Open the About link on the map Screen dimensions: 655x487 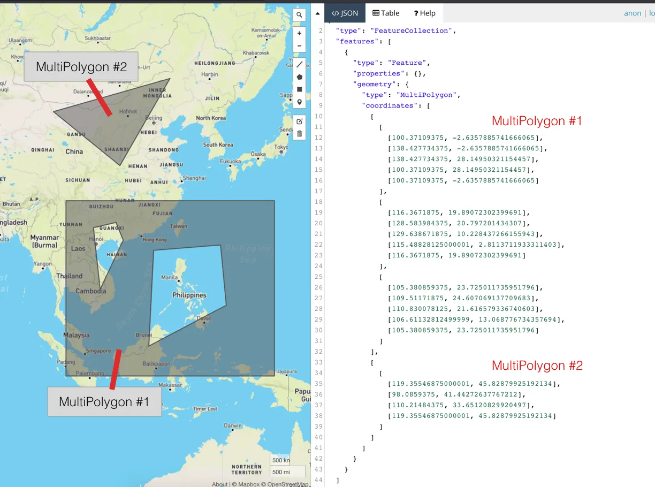pos(219,484)
